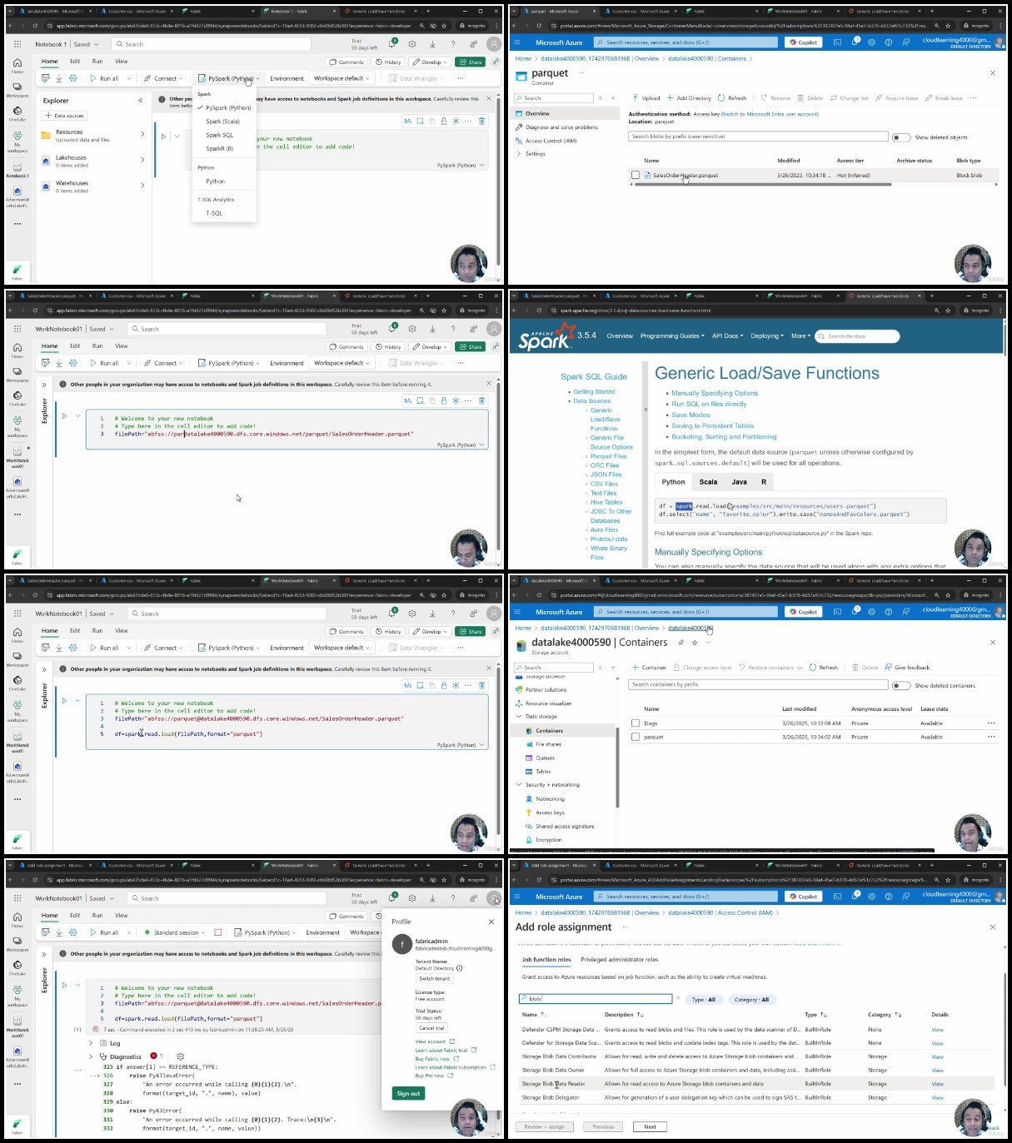Screen dimensions: 1012x1143
Task: Open API Docs dropdown on Spark docs
Action: (x=727, y=336)
